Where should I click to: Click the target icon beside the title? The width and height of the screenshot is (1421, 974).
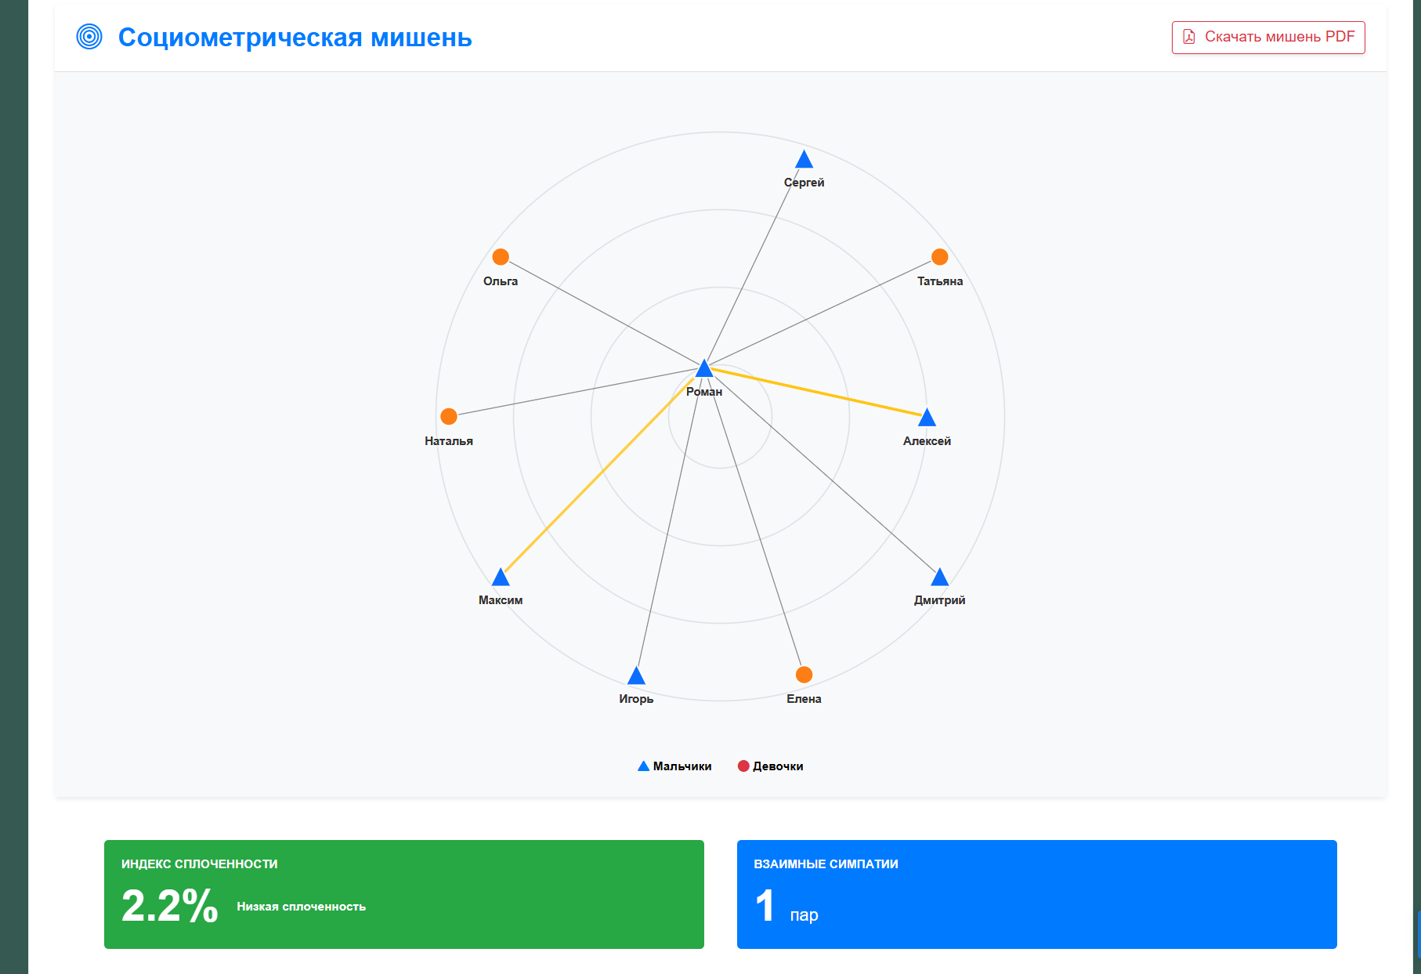tap(89, 37)
